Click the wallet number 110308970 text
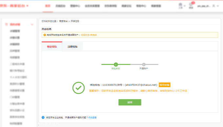This screenshot has width=223, height=127. click(110, 85)
